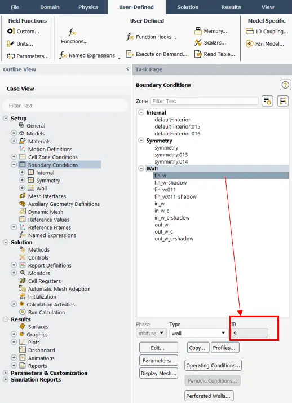Click the Edit... button
This screenshot has height=403, width=292.
158,348
